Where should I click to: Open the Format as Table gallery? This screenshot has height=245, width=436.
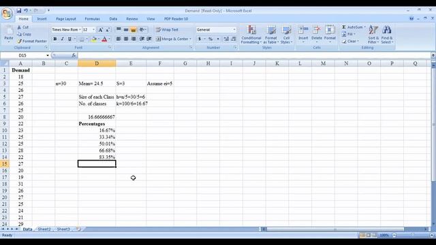tap(271, 35)
